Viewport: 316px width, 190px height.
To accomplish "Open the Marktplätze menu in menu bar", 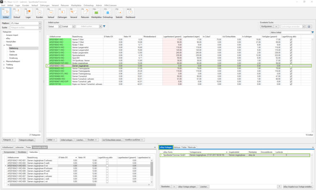I will point(76,5).
